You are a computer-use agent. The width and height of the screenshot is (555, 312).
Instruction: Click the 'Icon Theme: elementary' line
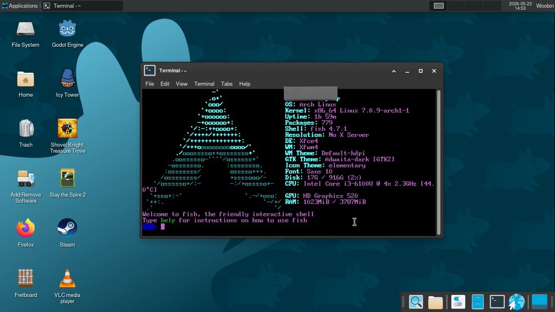coord(325,165)
